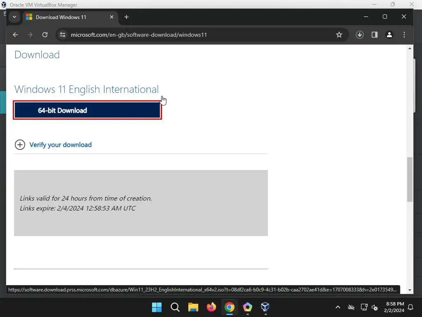Toggle the Chrome side panel

(x=374, y=35)
